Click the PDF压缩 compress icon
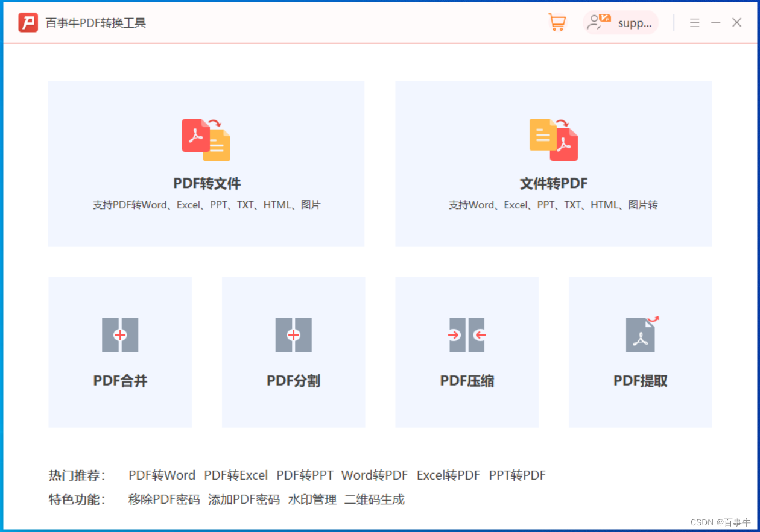The image size is (760, 532). point(467,335)
